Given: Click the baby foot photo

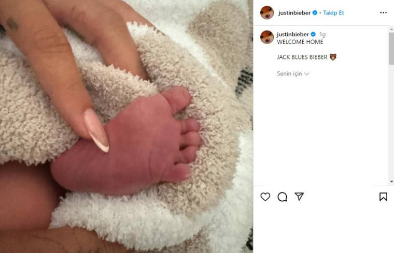Looking at the screenshot, I should click(126, 126).
